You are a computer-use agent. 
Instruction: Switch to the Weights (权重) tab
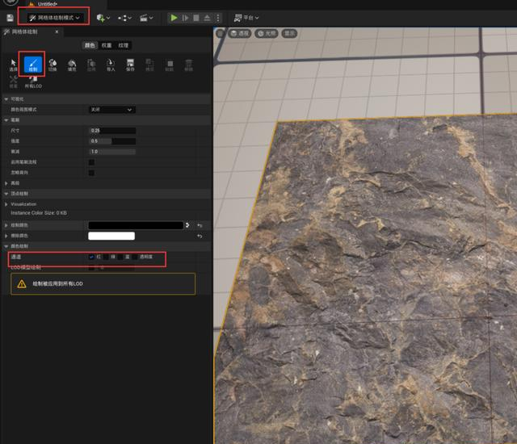(107, 45)
